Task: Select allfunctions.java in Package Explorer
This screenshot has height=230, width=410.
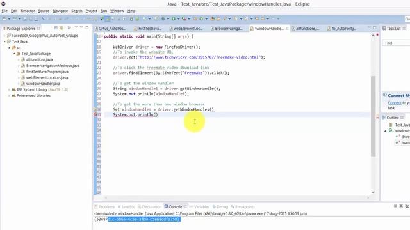Action: click(39, 59)
